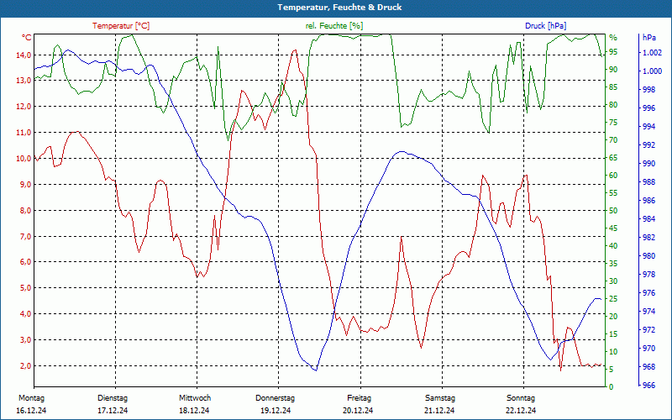
Task: Click the '%' unit label on the humidity axis
Action: [x=613, y=37]
